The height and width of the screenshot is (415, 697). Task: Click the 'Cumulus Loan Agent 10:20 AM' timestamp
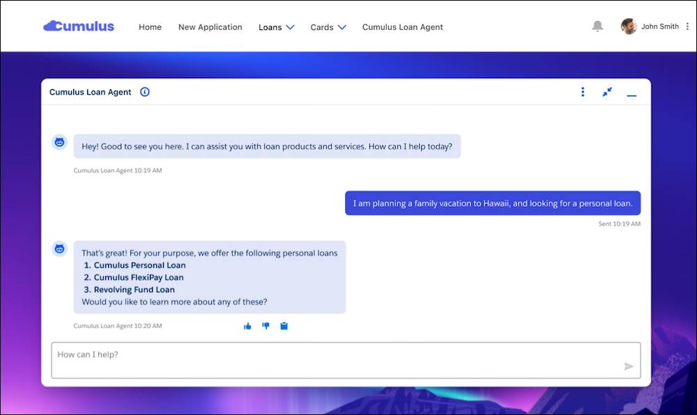pos(118,326)
